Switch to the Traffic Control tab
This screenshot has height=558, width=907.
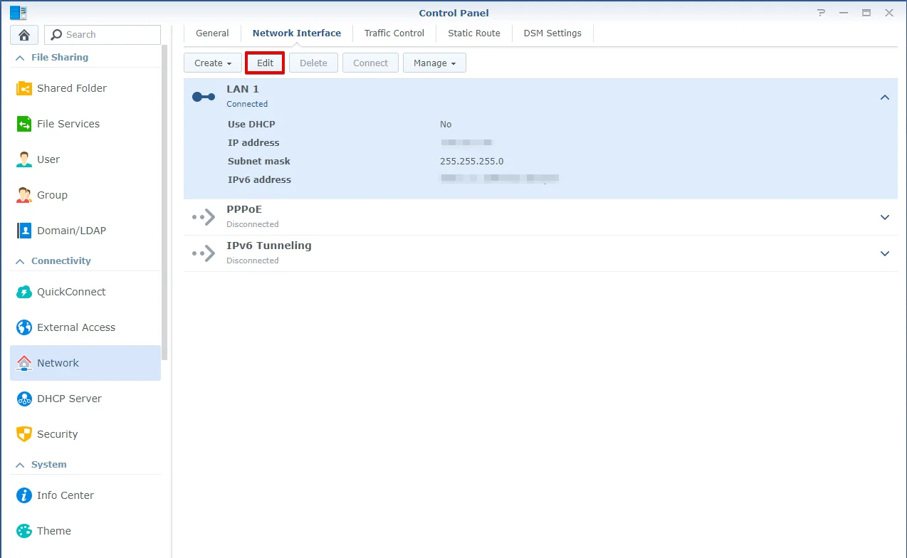click(x=394, y=33)
